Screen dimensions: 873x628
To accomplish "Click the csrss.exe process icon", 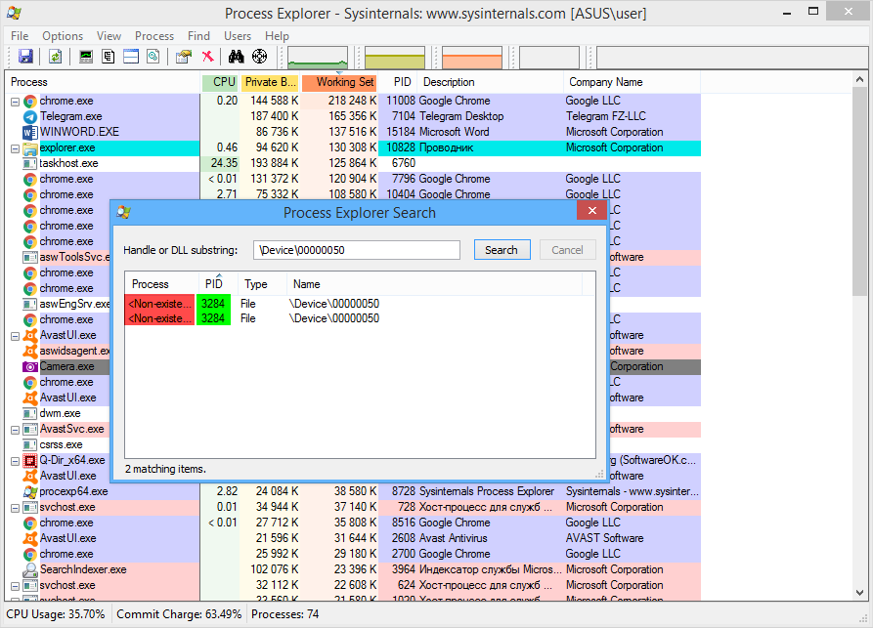I will pos(30,444).
